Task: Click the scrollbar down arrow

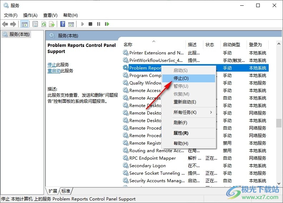Action: [279, 183]
